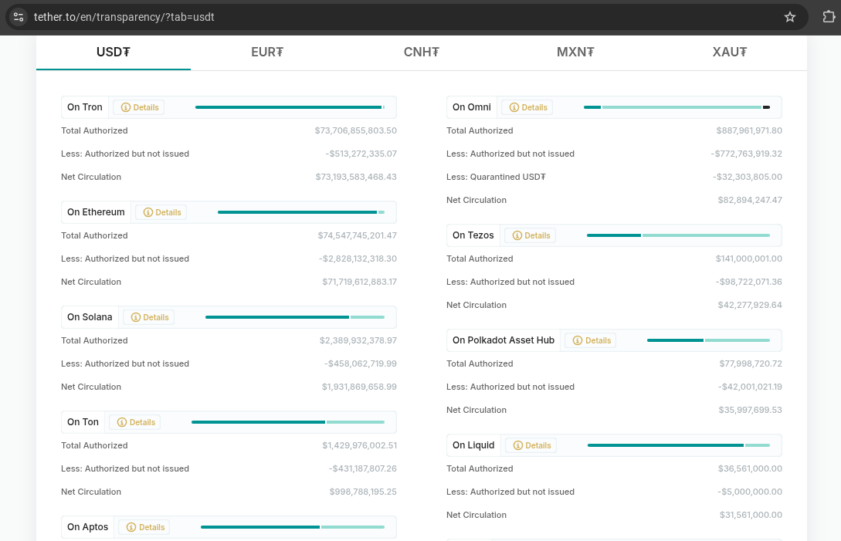841x541 pixels.
Task: Select Solana total authorized $2,389,932,378.97
Action: pos(358,341)
